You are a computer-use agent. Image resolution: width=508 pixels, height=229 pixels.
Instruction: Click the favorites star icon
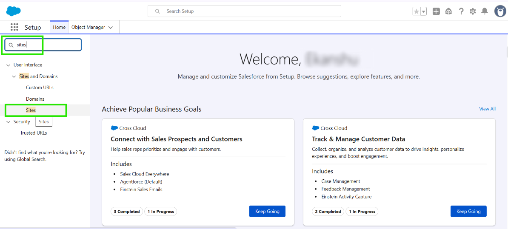pyautogui.click(x=417, y=11)
